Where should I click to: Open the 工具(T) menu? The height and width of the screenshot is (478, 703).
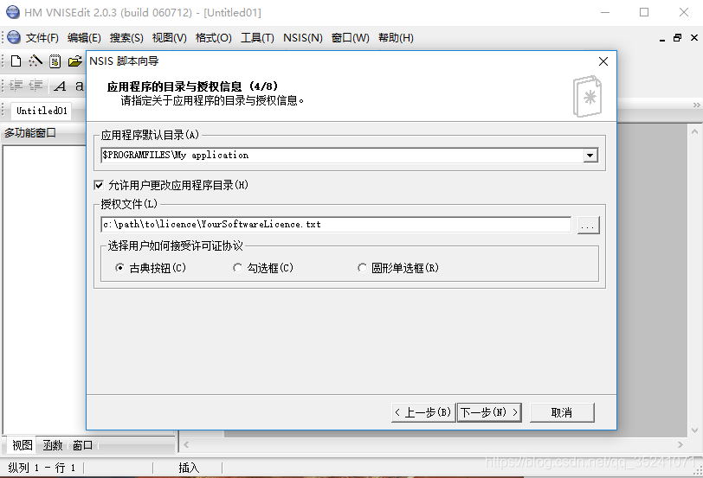(x=257, y=37)
